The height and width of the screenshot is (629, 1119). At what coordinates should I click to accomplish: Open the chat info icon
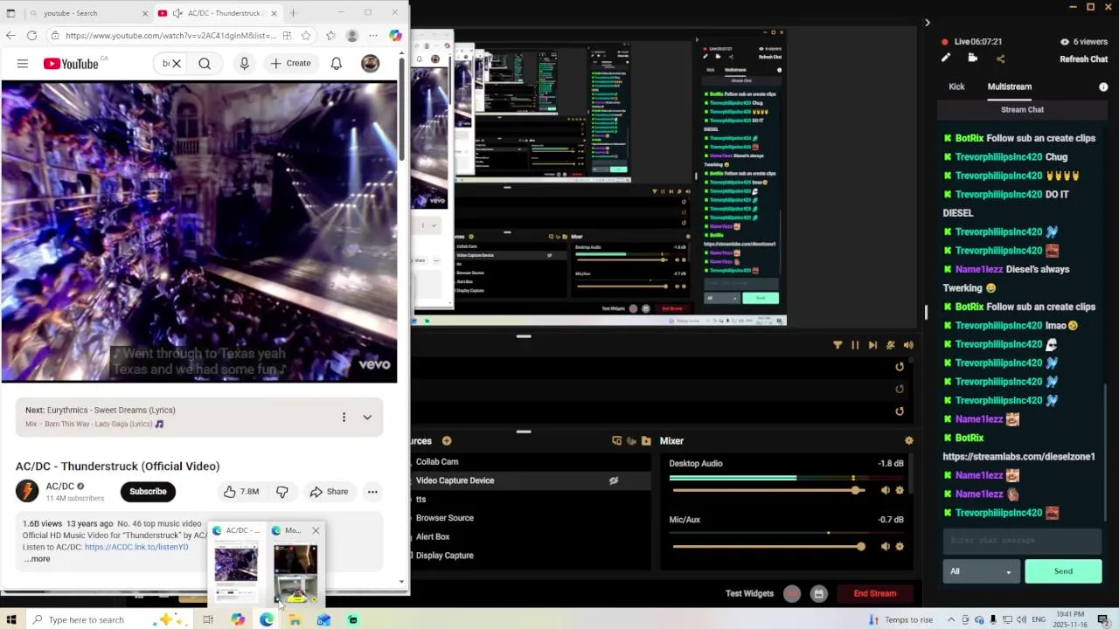click(1103, 87)
